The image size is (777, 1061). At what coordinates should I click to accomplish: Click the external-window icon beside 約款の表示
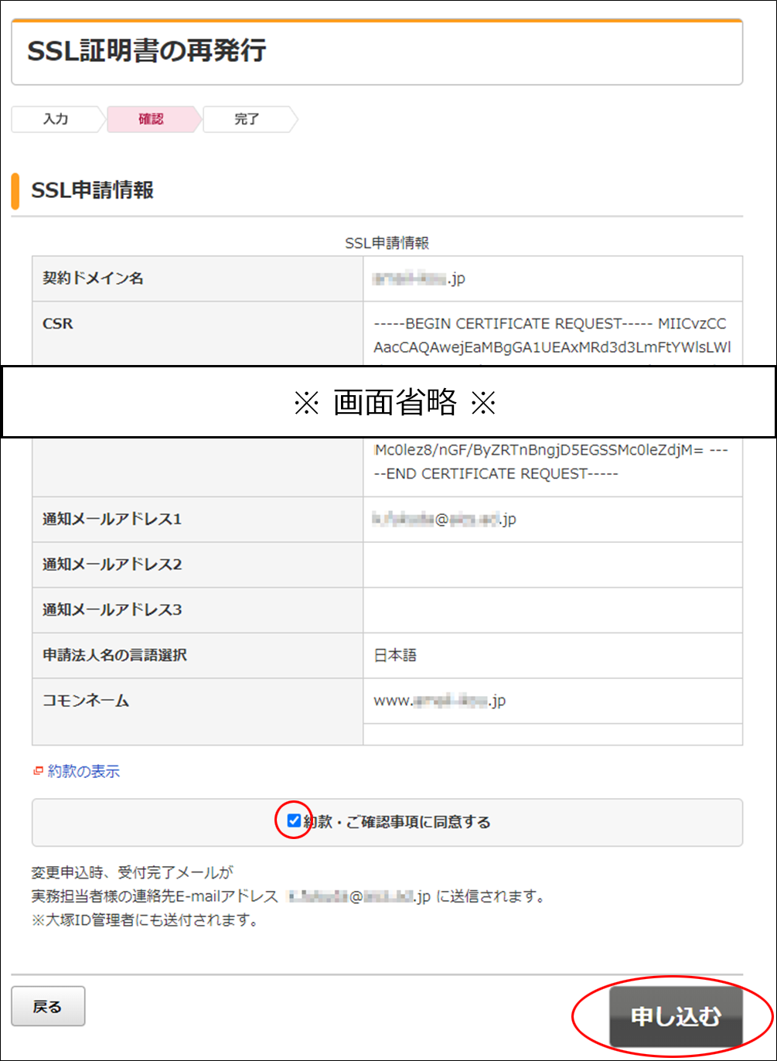point(38,771)
